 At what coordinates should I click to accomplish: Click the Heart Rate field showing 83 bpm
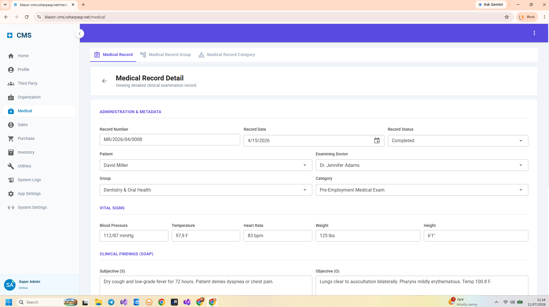pyautogui.click(x=278, y=236)
